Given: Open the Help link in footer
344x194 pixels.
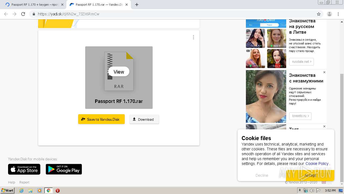Looking at the screenshot, I should [12, 182].
